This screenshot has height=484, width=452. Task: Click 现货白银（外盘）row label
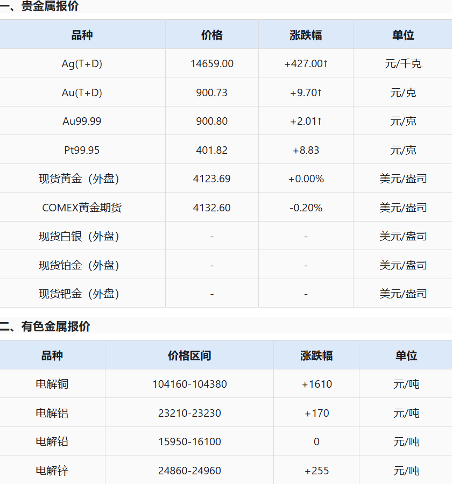(79, 237)
